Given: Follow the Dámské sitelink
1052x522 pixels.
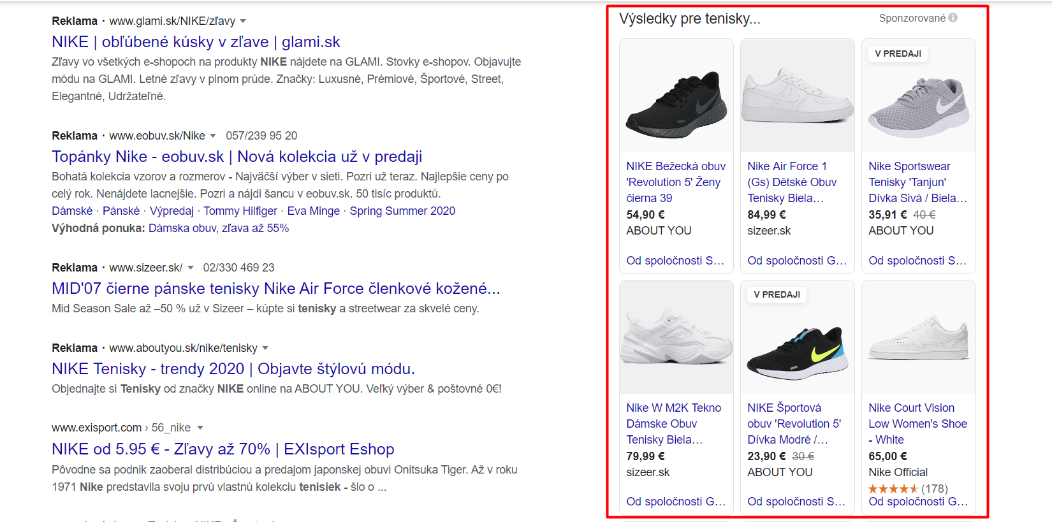Looking at the screenshot, I should pyautogui.click(x=72, y=211).
